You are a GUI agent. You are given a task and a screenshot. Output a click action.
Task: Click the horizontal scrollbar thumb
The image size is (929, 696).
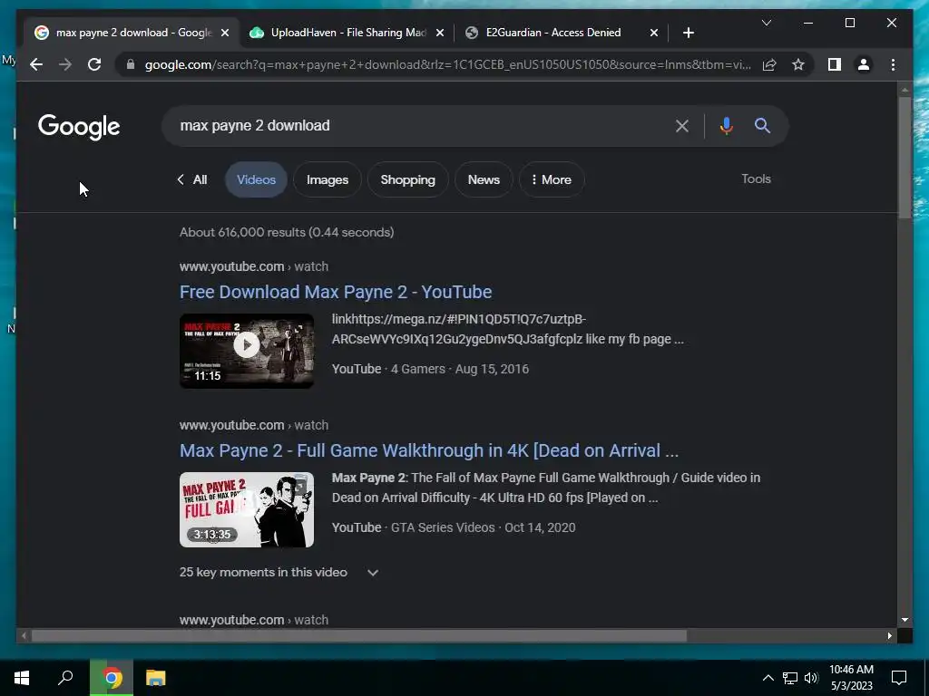coord(358,636)
